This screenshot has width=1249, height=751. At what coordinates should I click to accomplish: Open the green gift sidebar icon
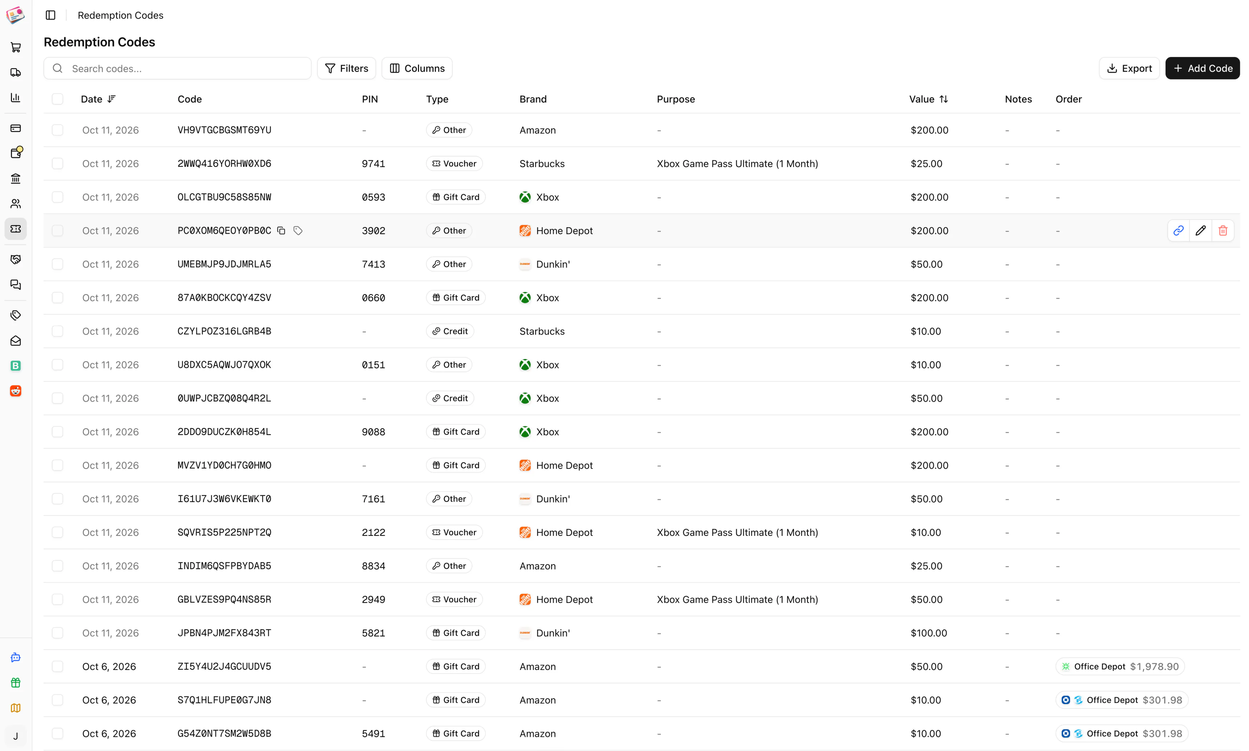pos(16,683)
